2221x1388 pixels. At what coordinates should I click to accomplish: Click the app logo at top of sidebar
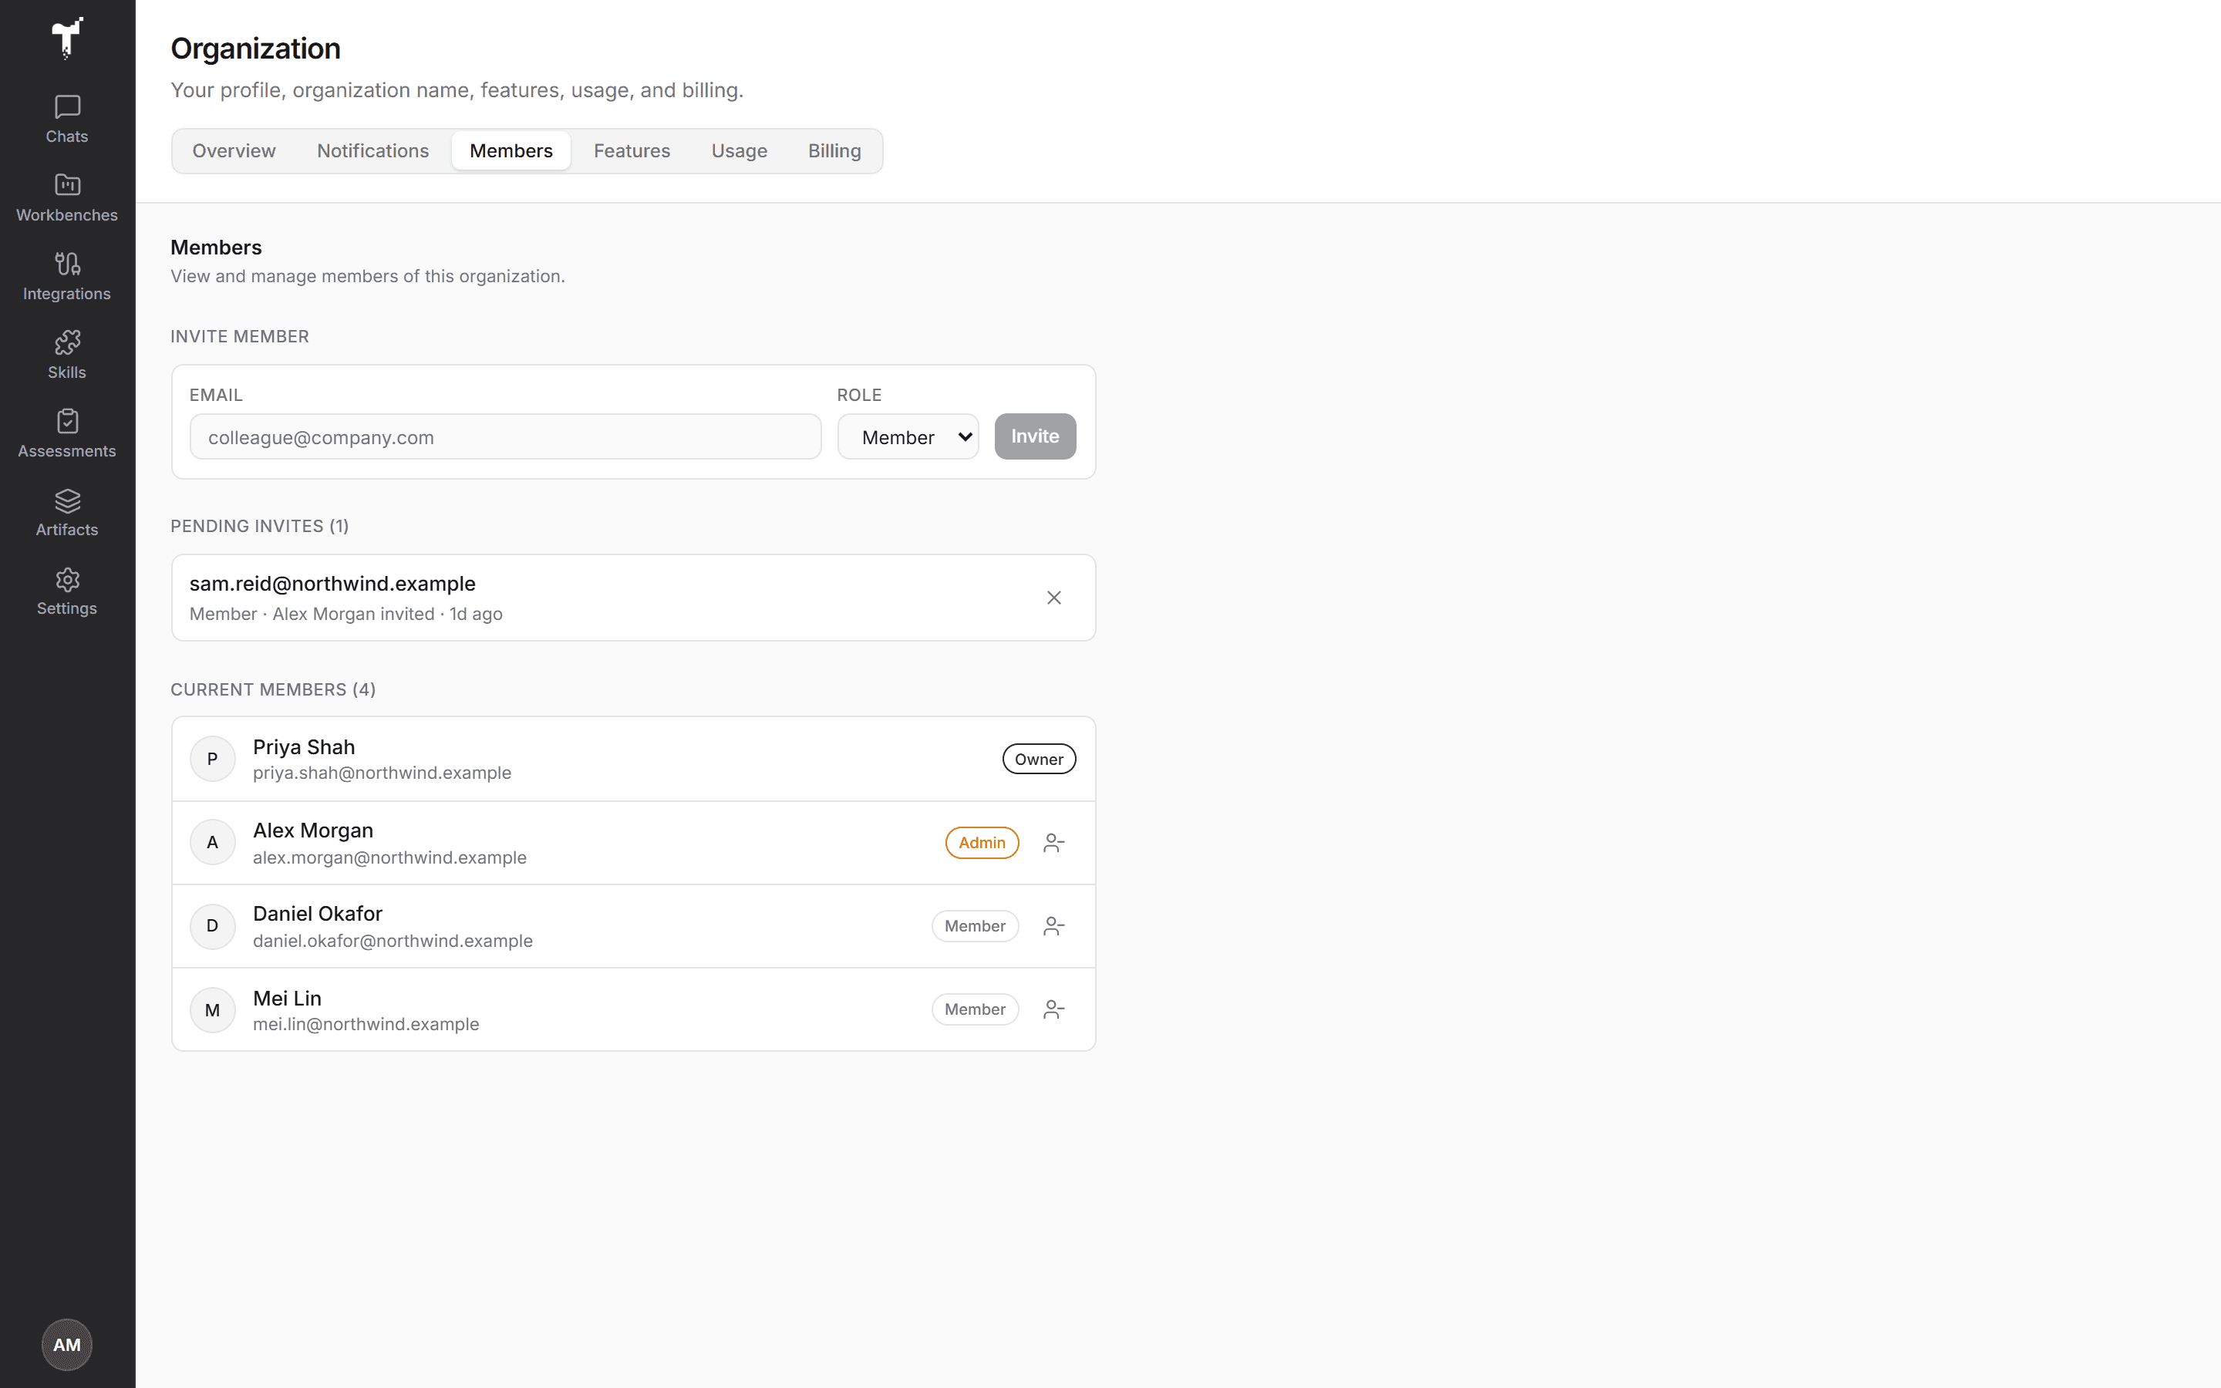pyautogui.click(x=67, y=38)
